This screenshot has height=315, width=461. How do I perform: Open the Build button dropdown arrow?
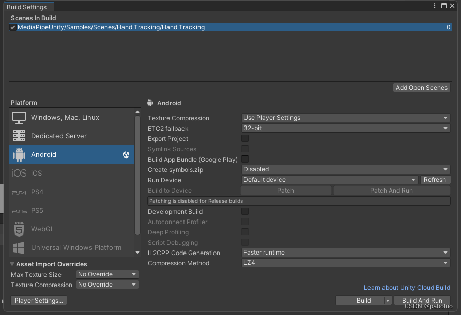tap(388, 301)
